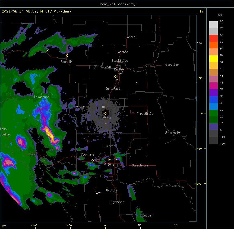Click the white asterisk east of Innisfail
234x229 pixels.
click(x=136, y=82)
